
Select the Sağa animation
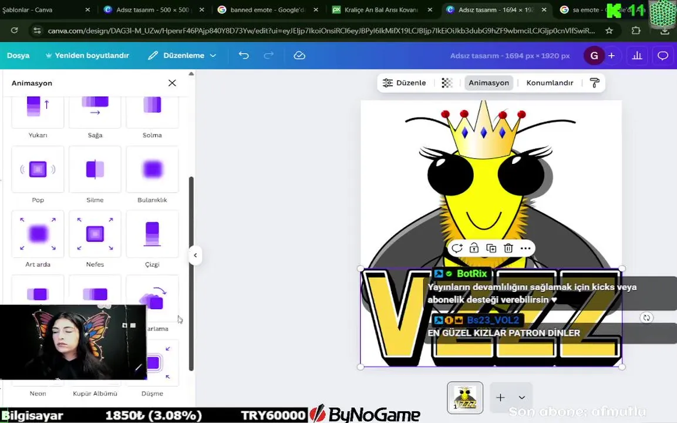click(x=95, y=113)
